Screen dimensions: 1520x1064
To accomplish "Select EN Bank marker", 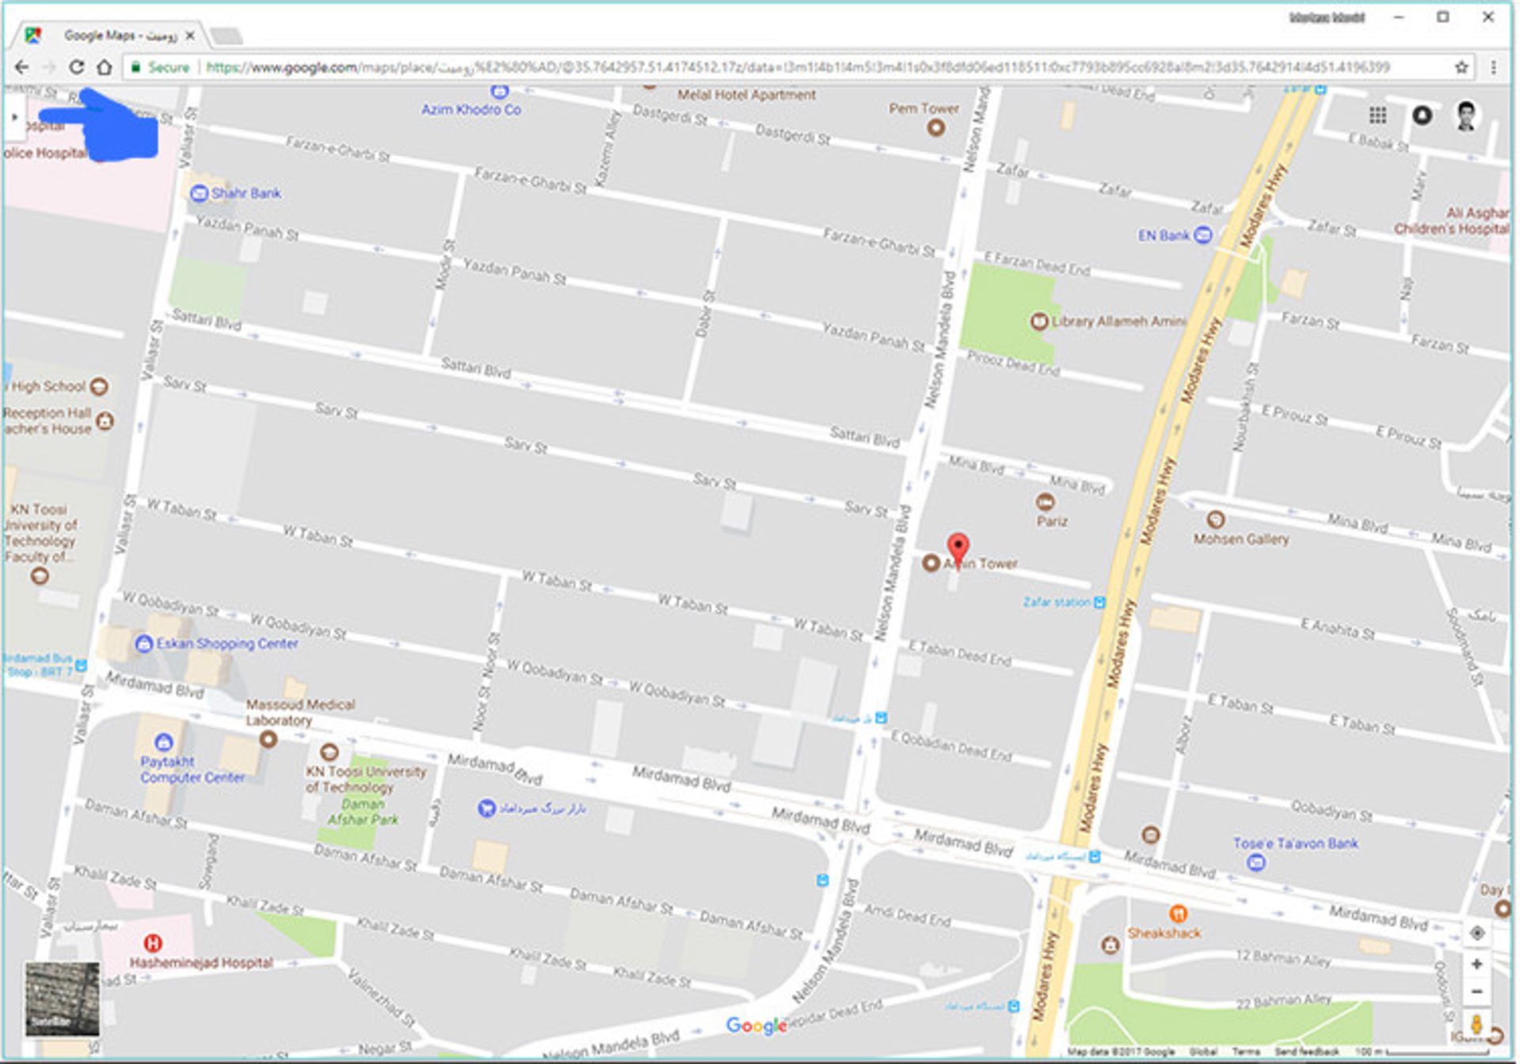I will tap(1203, 235).
